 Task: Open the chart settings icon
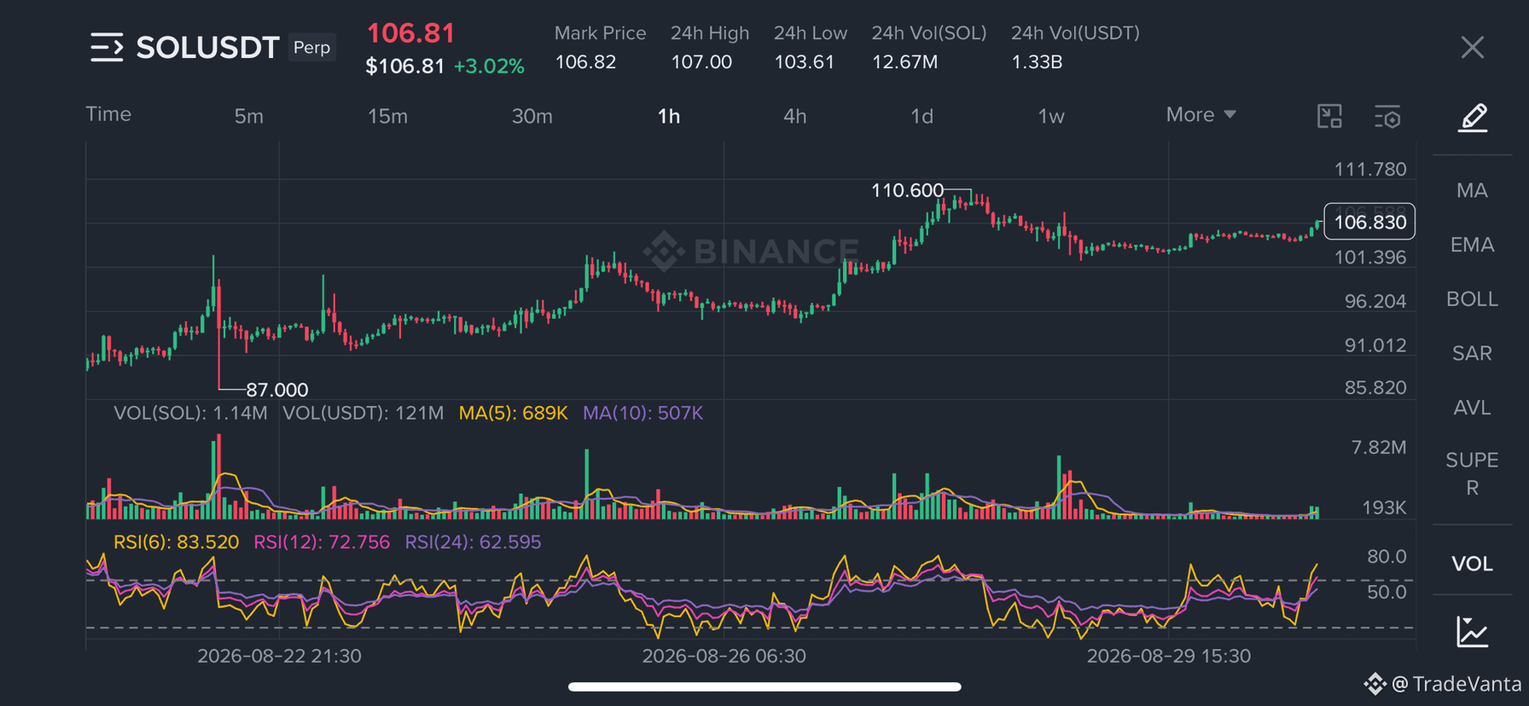[1388, 117]
